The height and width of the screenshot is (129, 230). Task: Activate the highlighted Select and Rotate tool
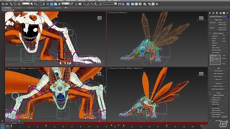pos(52,4)
